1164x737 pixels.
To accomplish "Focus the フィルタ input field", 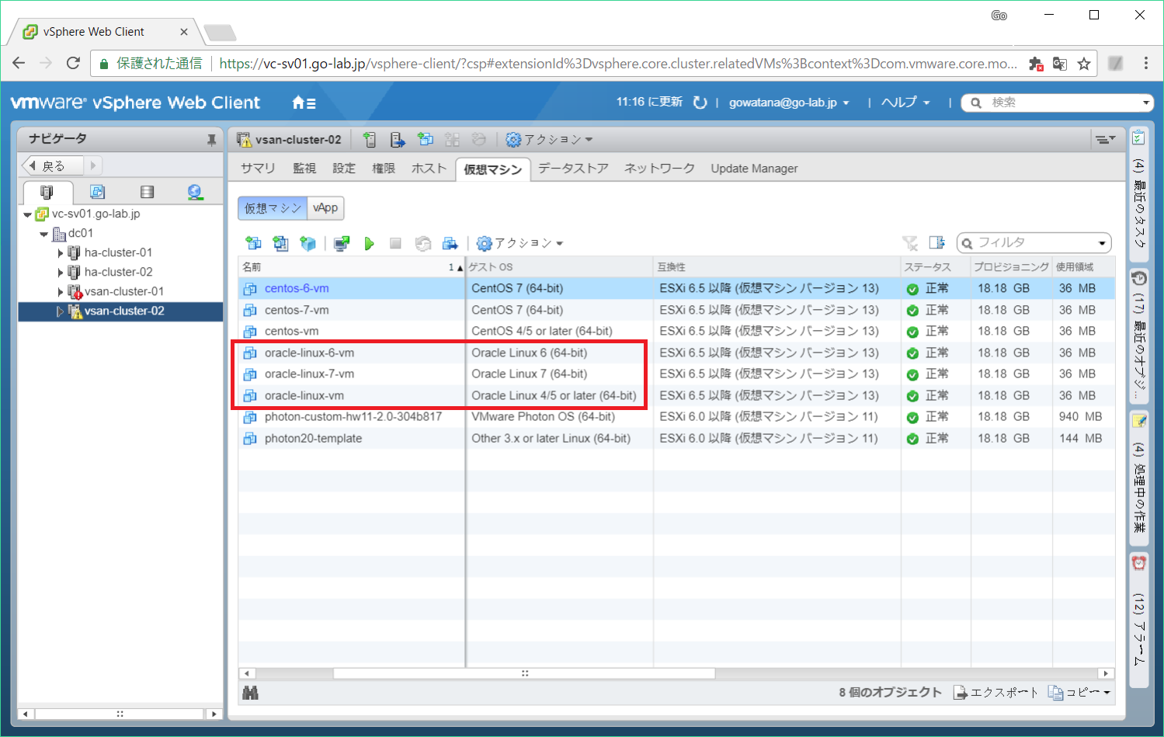I will pos(1033,243).
